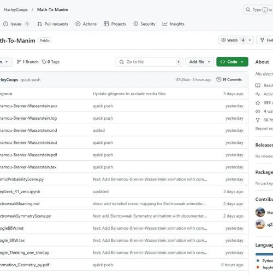Click the HarleyCoops owner breadcrumb link

[16, 10]
